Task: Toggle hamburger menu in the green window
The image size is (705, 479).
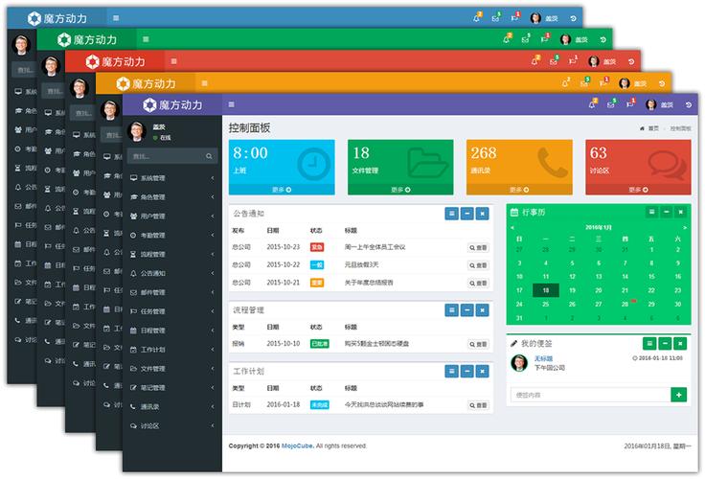Action: pos(146,39)
